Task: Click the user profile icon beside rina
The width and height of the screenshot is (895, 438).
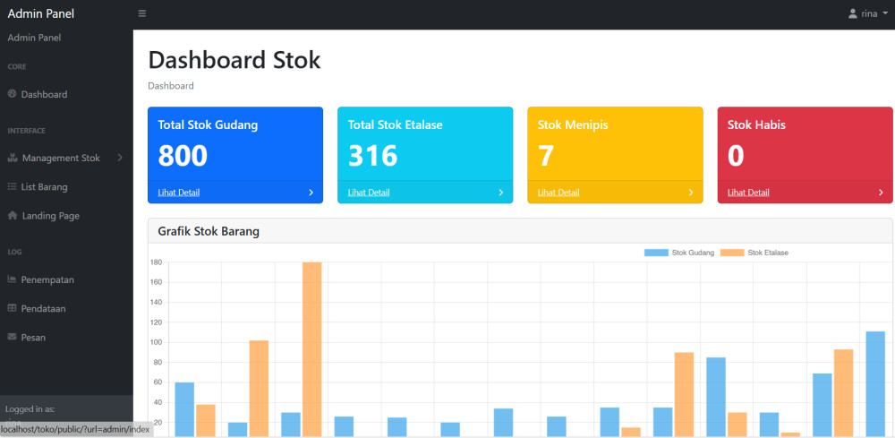Action: (853, 13)
